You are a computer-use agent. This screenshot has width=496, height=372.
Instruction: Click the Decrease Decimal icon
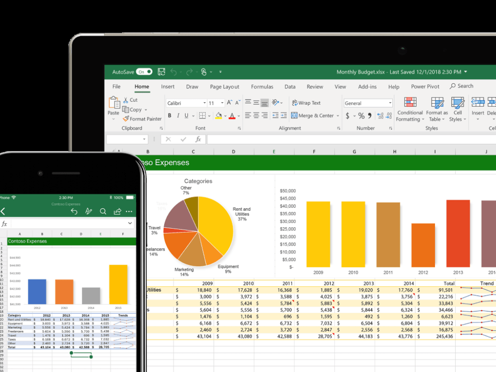[x=389, y=116]
